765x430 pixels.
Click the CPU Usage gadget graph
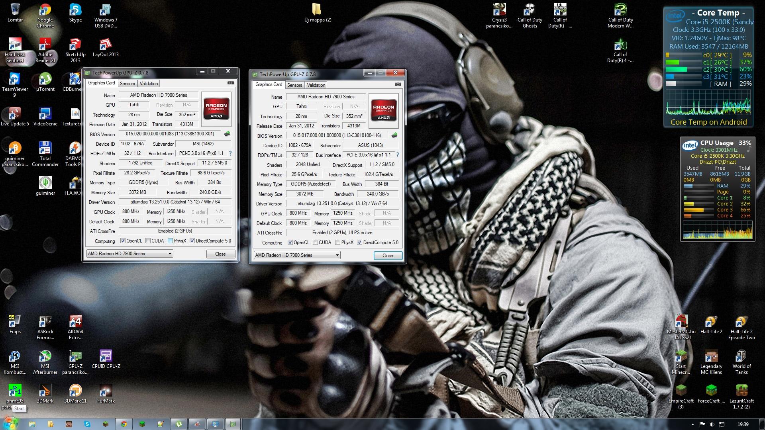[717, 230]
